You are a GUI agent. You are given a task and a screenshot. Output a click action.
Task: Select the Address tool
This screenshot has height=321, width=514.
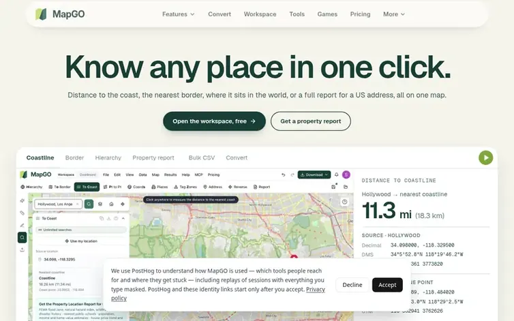[213, 187]
